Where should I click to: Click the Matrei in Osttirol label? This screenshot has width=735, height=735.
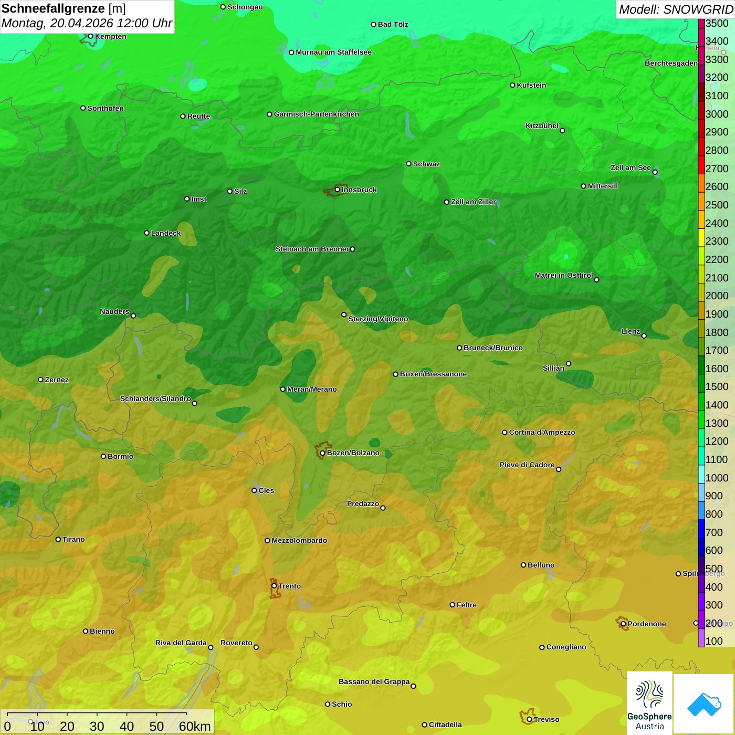pos(564,275)
